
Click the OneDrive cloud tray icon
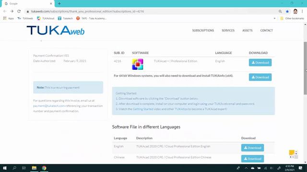point(253,168)
